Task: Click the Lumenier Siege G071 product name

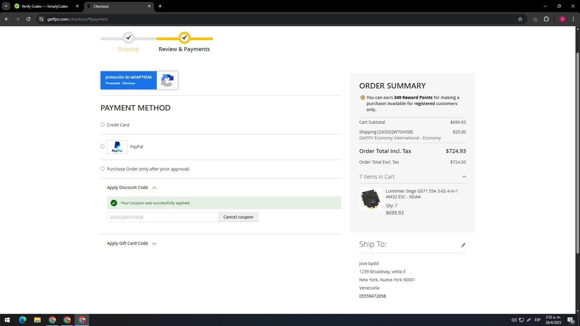Action: [422, 194]
